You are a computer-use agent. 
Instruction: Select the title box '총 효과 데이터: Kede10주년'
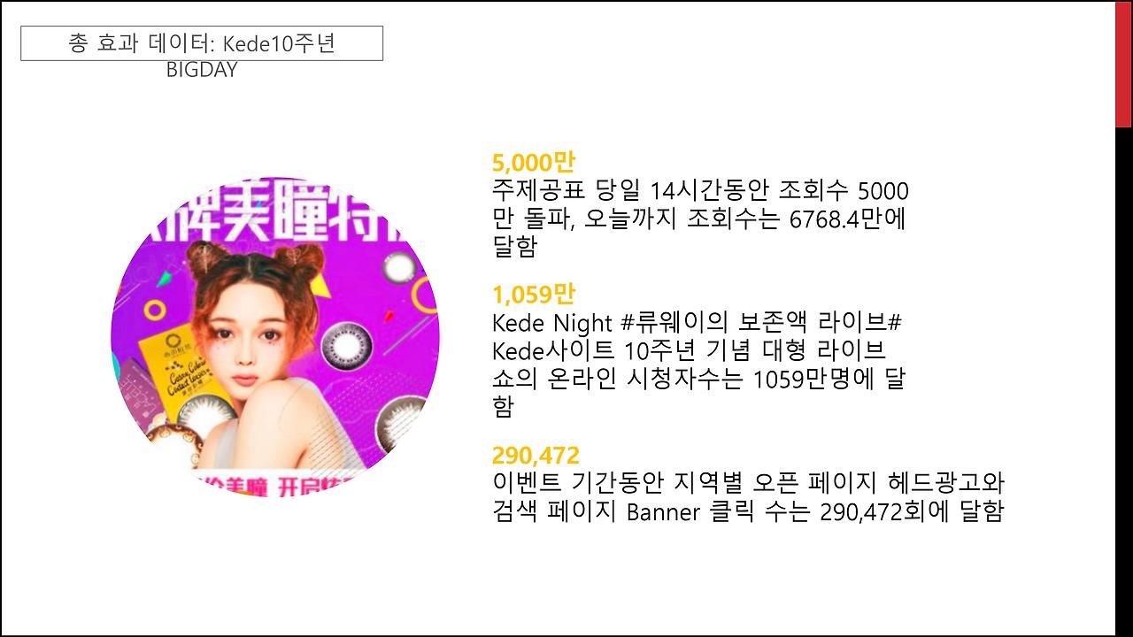202,43
